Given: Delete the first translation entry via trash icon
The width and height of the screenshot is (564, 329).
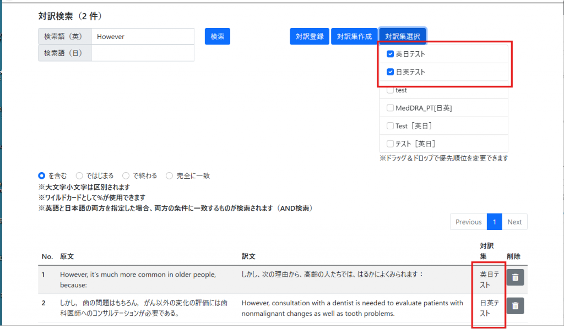Looking at the screenshot, I should (515, 277).
